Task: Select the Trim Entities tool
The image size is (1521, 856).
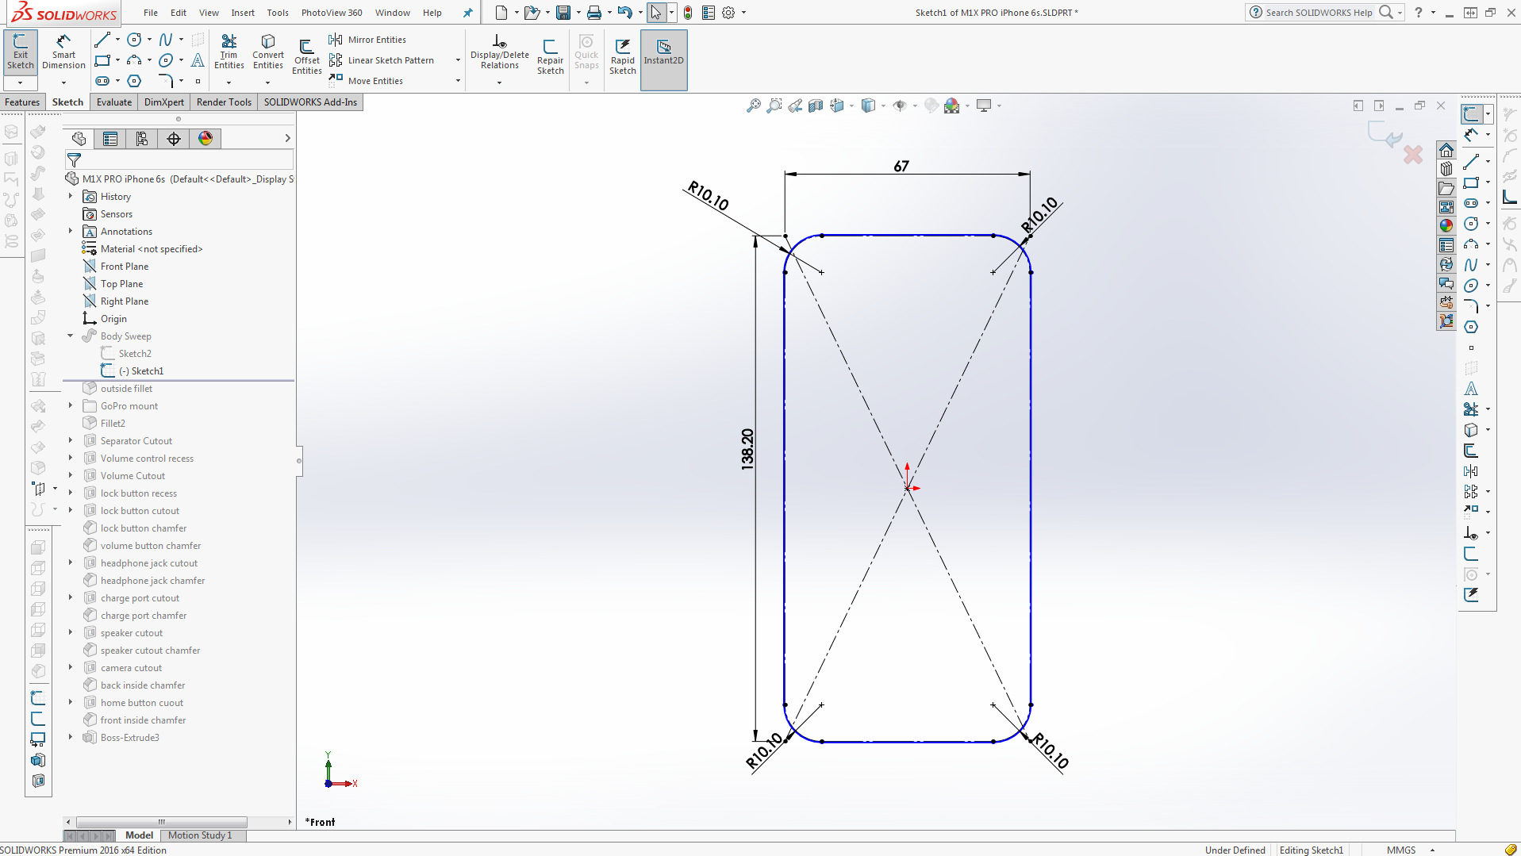Action: click(229, 52)
